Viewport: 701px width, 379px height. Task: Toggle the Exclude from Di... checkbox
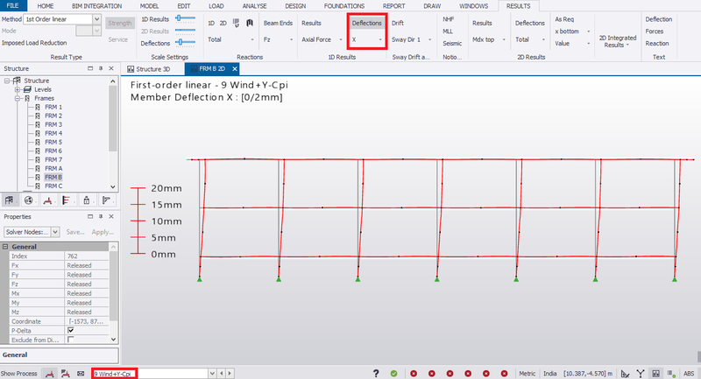coord(71,340)
